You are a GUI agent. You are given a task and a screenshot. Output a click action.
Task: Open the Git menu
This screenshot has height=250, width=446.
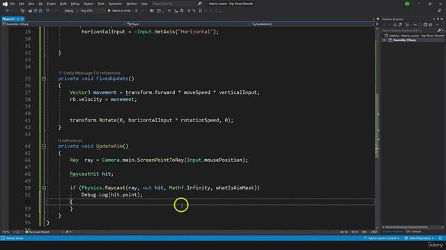coord(40,3)
